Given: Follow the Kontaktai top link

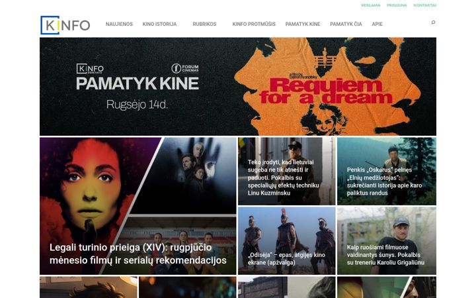Looking at the screenshot, I should point(424,5).
